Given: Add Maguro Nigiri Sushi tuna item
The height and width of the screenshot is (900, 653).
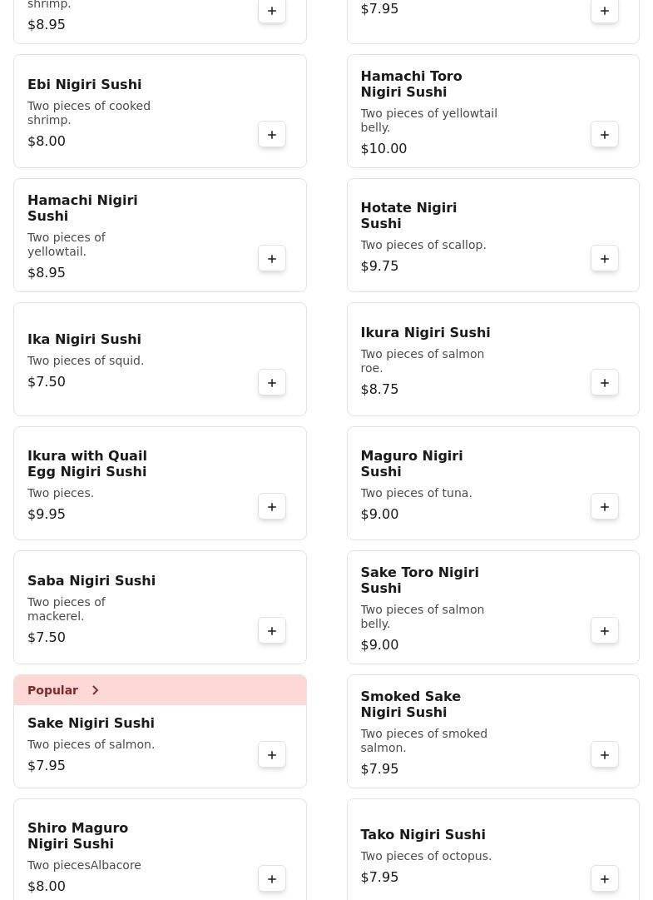Looking at the screenshot, I should pyautogui.click(x=605, y=507).
